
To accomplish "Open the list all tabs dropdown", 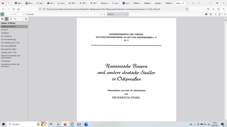I will coord(199,3).
